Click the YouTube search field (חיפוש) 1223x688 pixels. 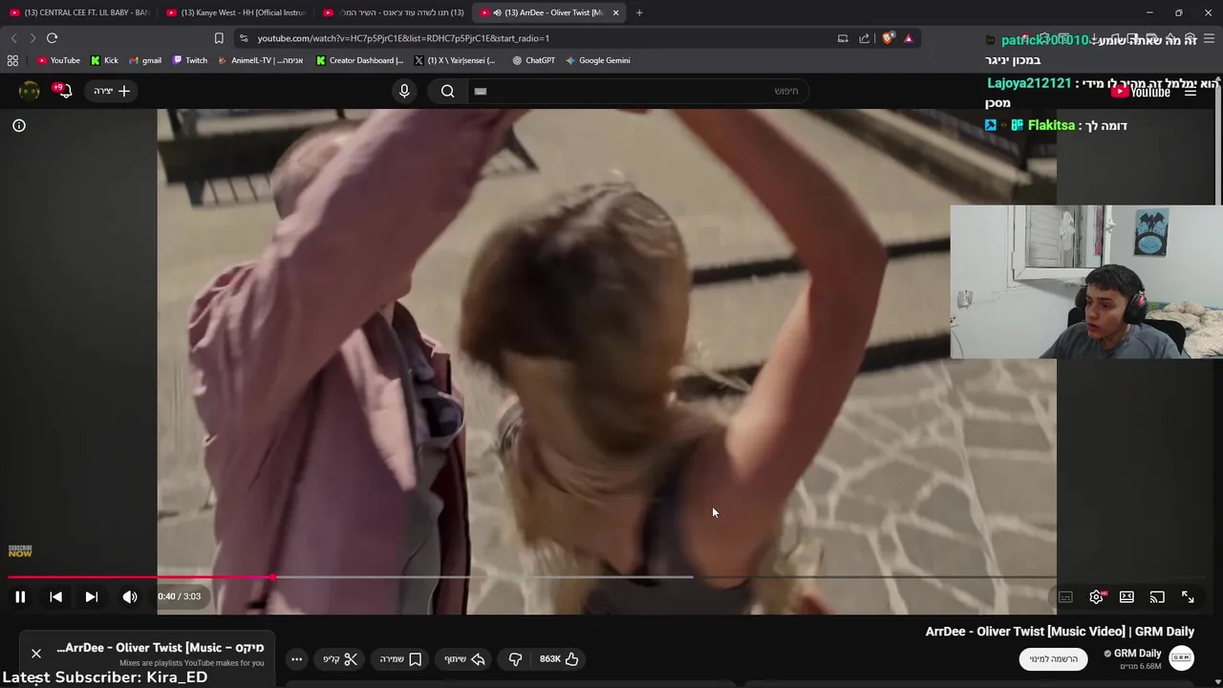pyautogui.click(x=636, y=91)
